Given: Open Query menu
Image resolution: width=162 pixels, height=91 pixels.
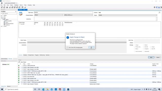Looking at the screenshot, I should point(12,5).
